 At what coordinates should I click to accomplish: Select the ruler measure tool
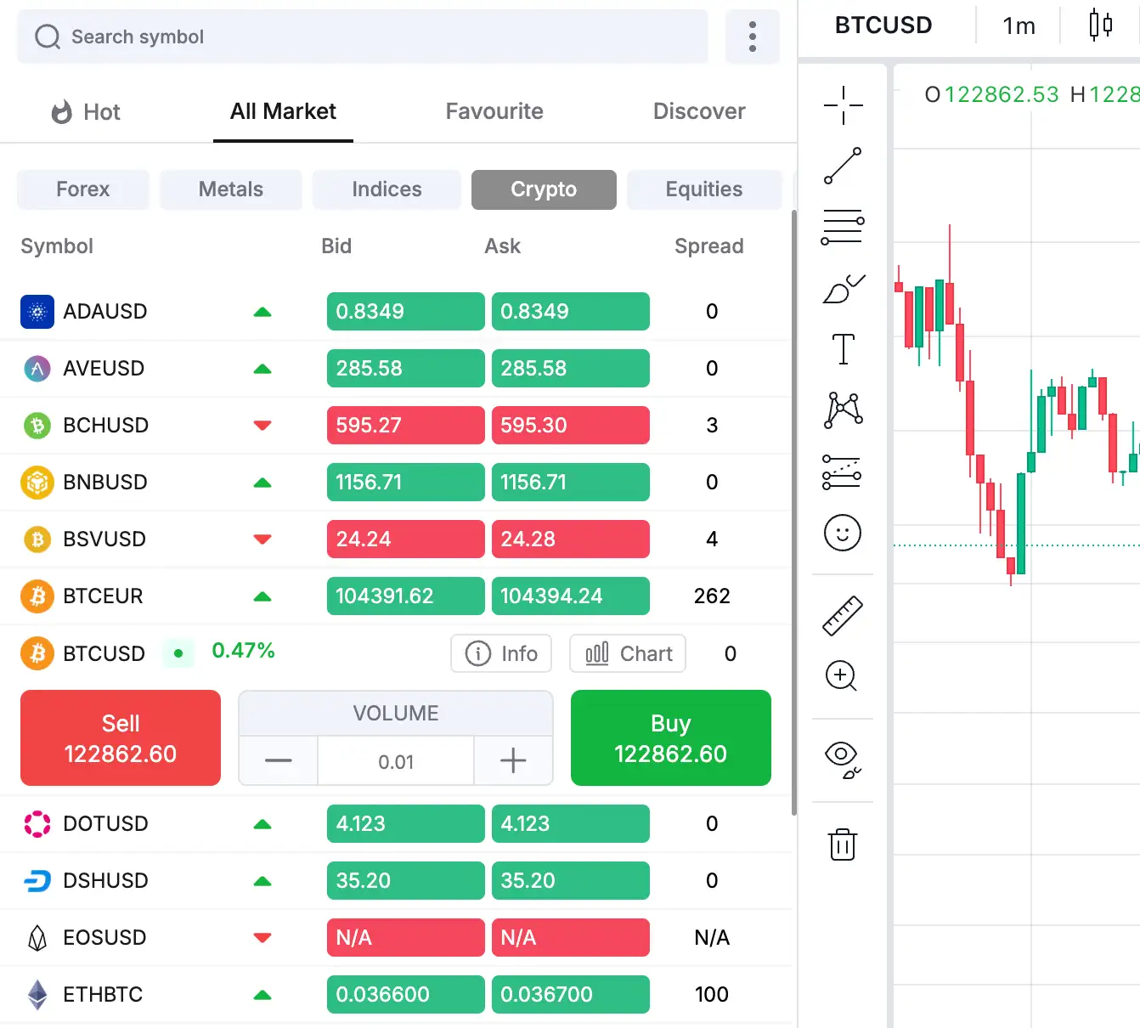click(x=843, y=616)
